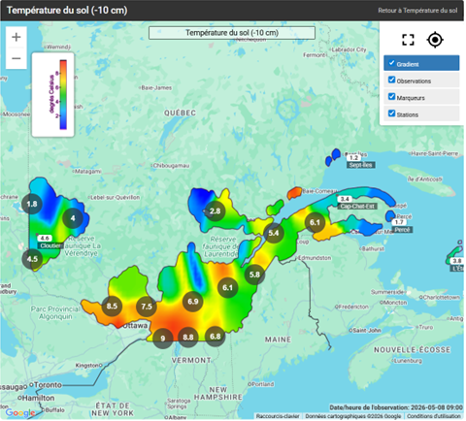This screenshot has height=421, width=466.
Task: Toggle the Stations checkbox
Action: pyautogui.click(x=391, y=113)
